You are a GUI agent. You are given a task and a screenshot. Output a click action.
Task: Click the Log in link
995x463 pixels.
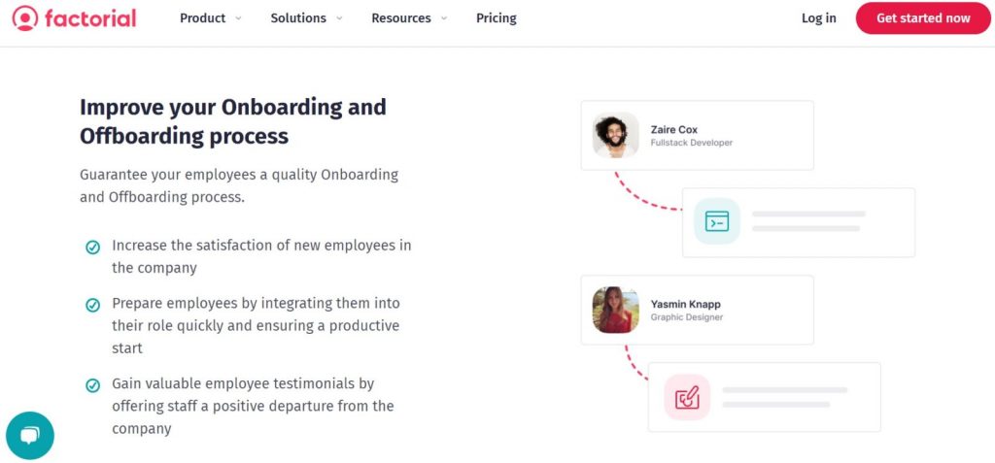pyautogui.click(x=818, y=18)
